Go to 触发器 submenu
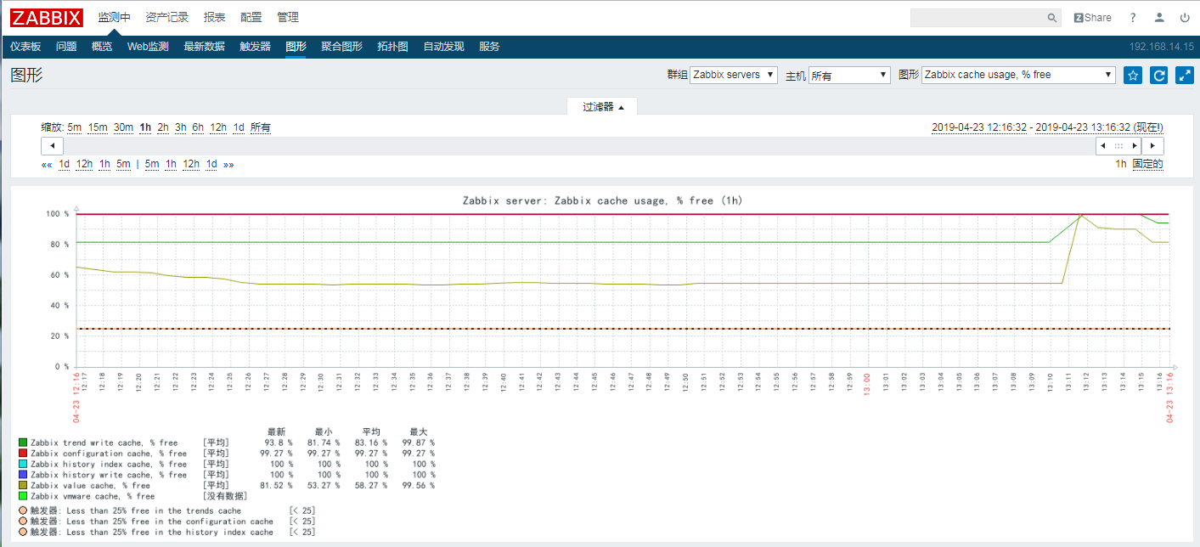Screen dimensions: 1200x547 click(256, 47)
